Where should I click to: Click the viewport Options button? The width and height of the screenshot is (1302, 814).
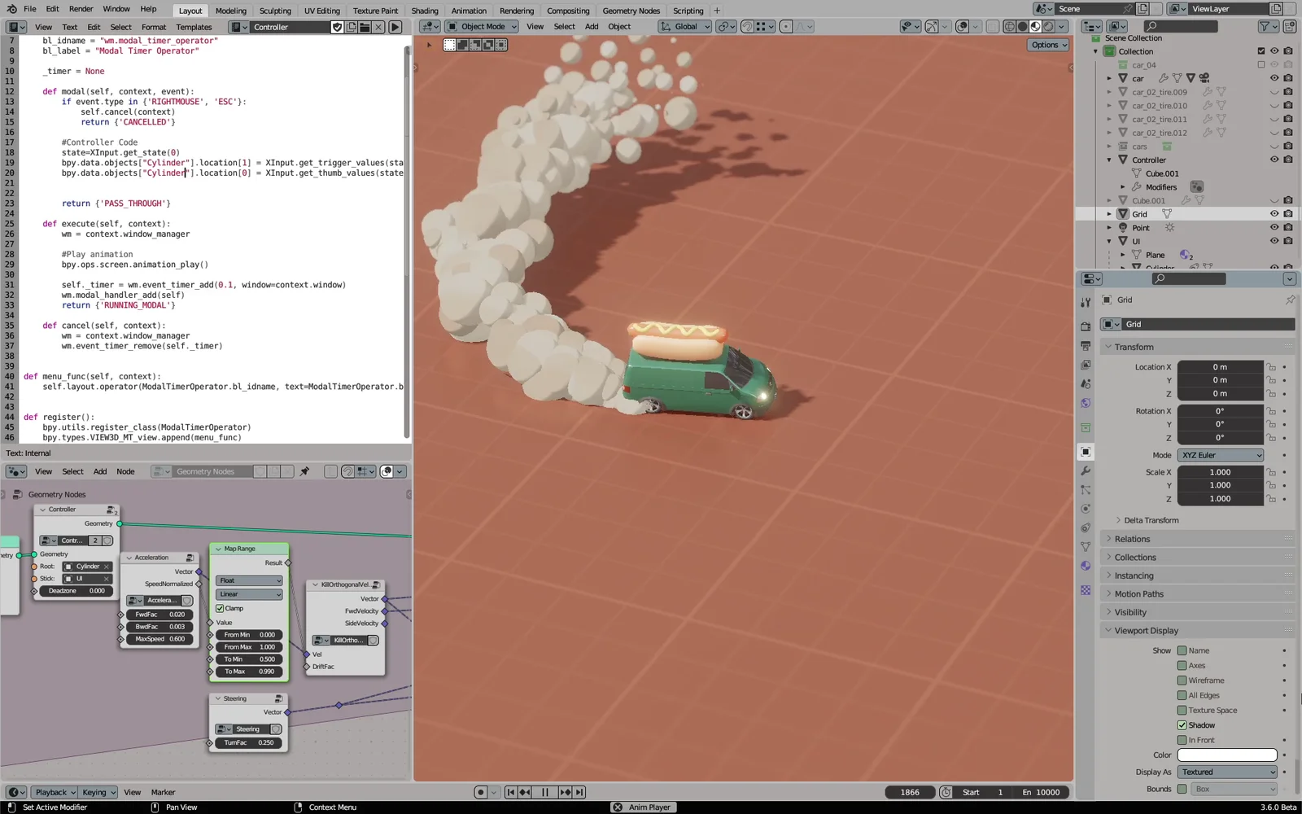[x=1048, y=45]
